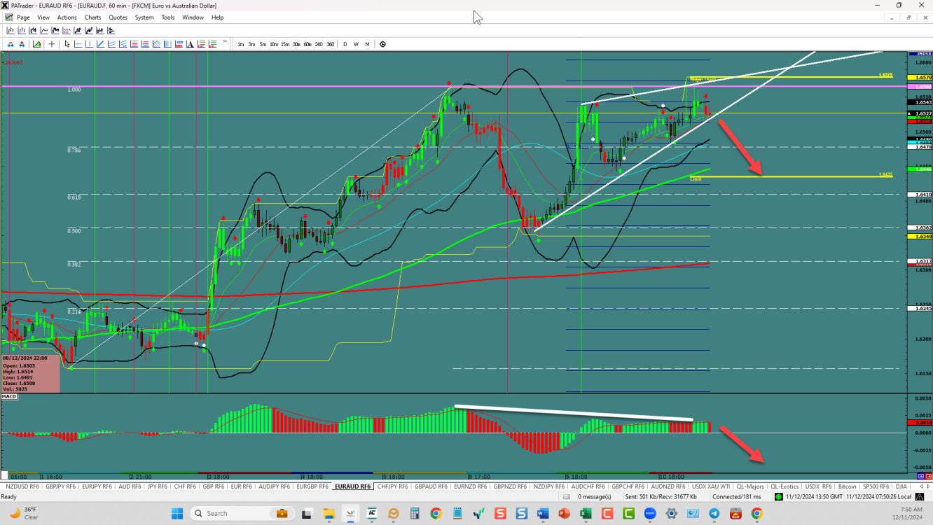Screen dimensions: 933x525
Task: Open the Charts menu
Action: (x=92, y=17)
